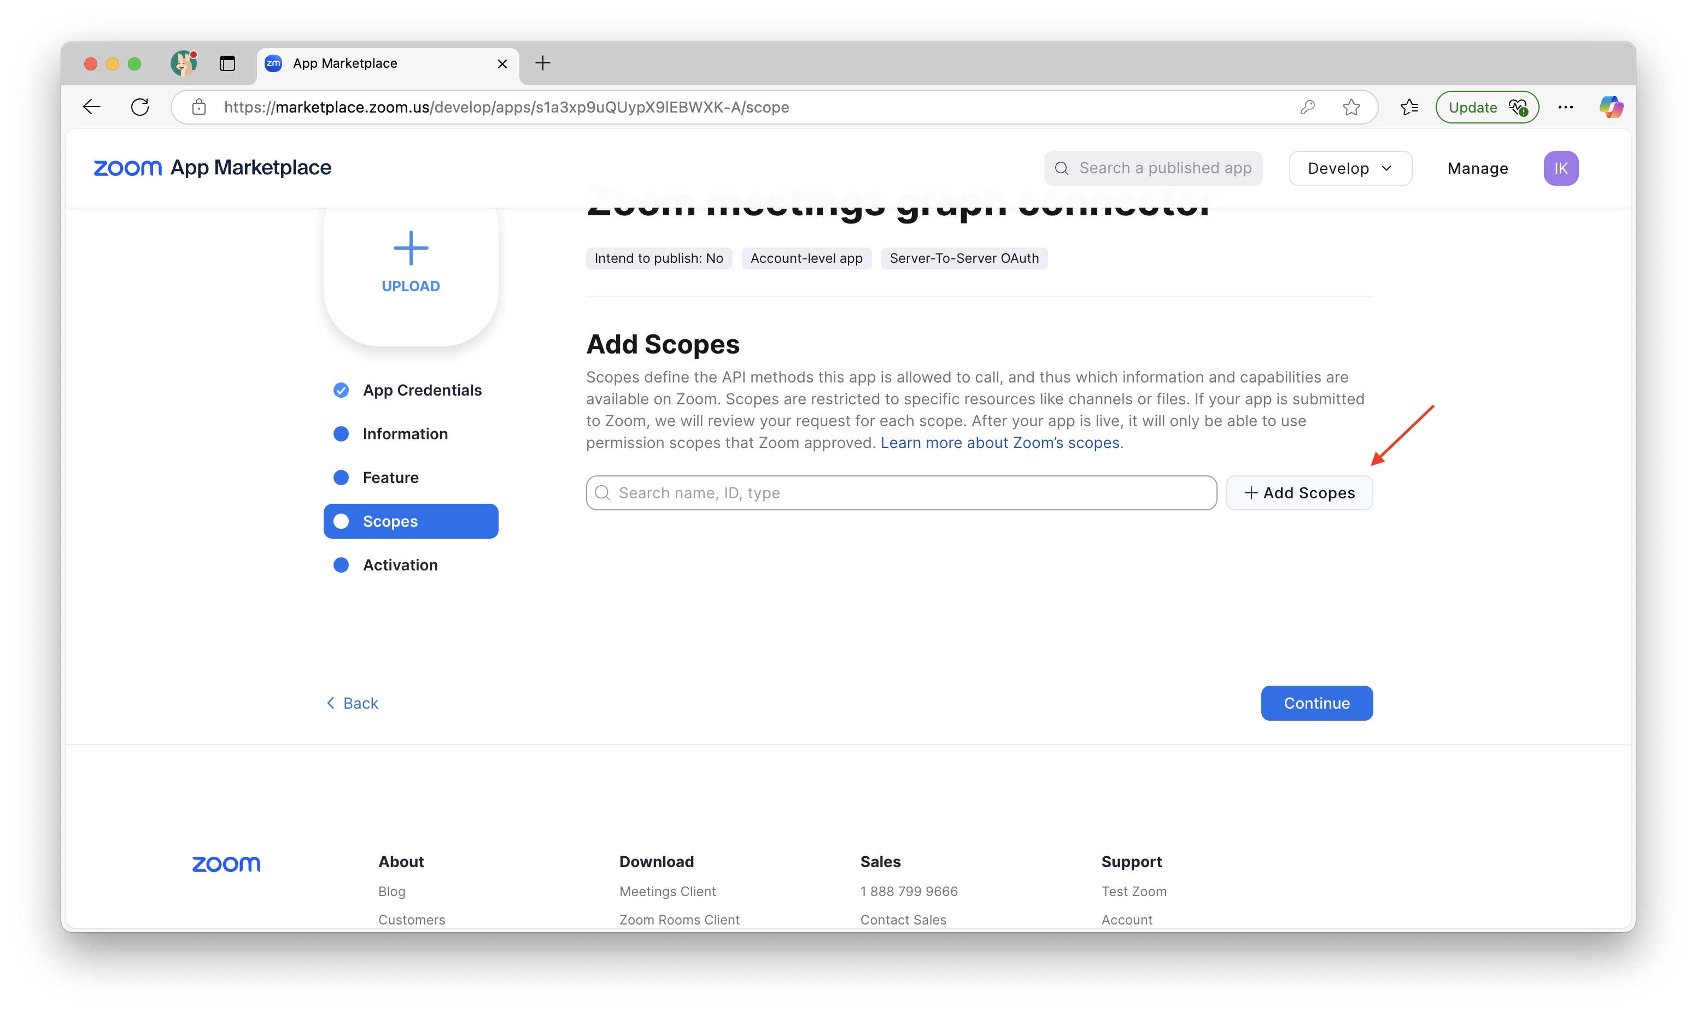Viewport: 1697px width, 1013px height.
Task: Click the address bar URL
Action: (x=506, y=107)
